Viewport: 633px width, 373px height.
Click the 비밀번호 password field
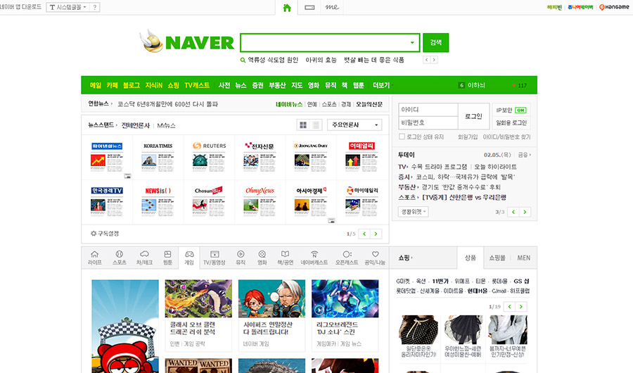click(x=428, y=122)
